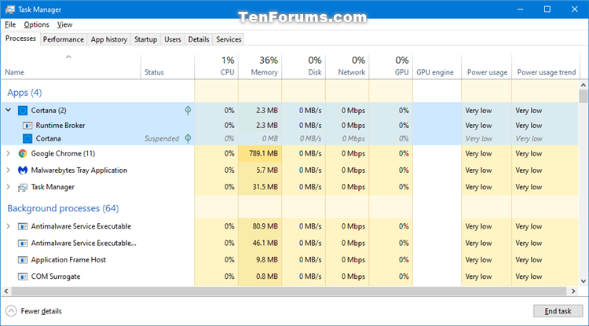Sort by the Status column header
589x326 pixels.
pos(167,67)
